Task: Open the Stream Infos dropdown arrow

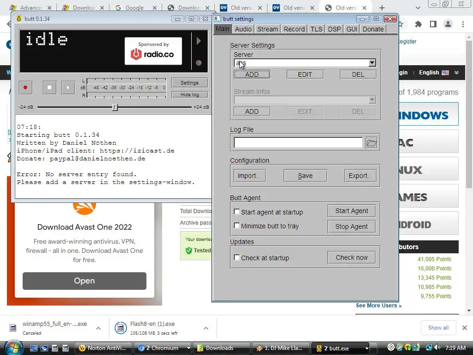Action: coord(372,100)
